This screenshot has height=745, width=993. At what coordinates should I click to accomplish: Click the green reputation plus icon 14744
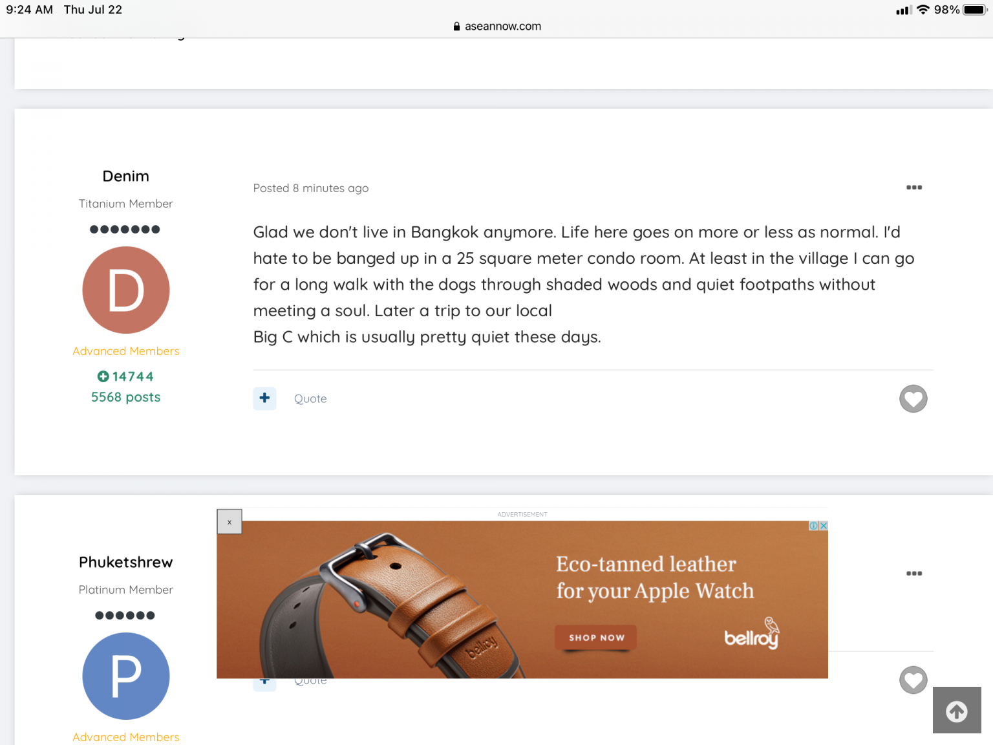[103, 376]
